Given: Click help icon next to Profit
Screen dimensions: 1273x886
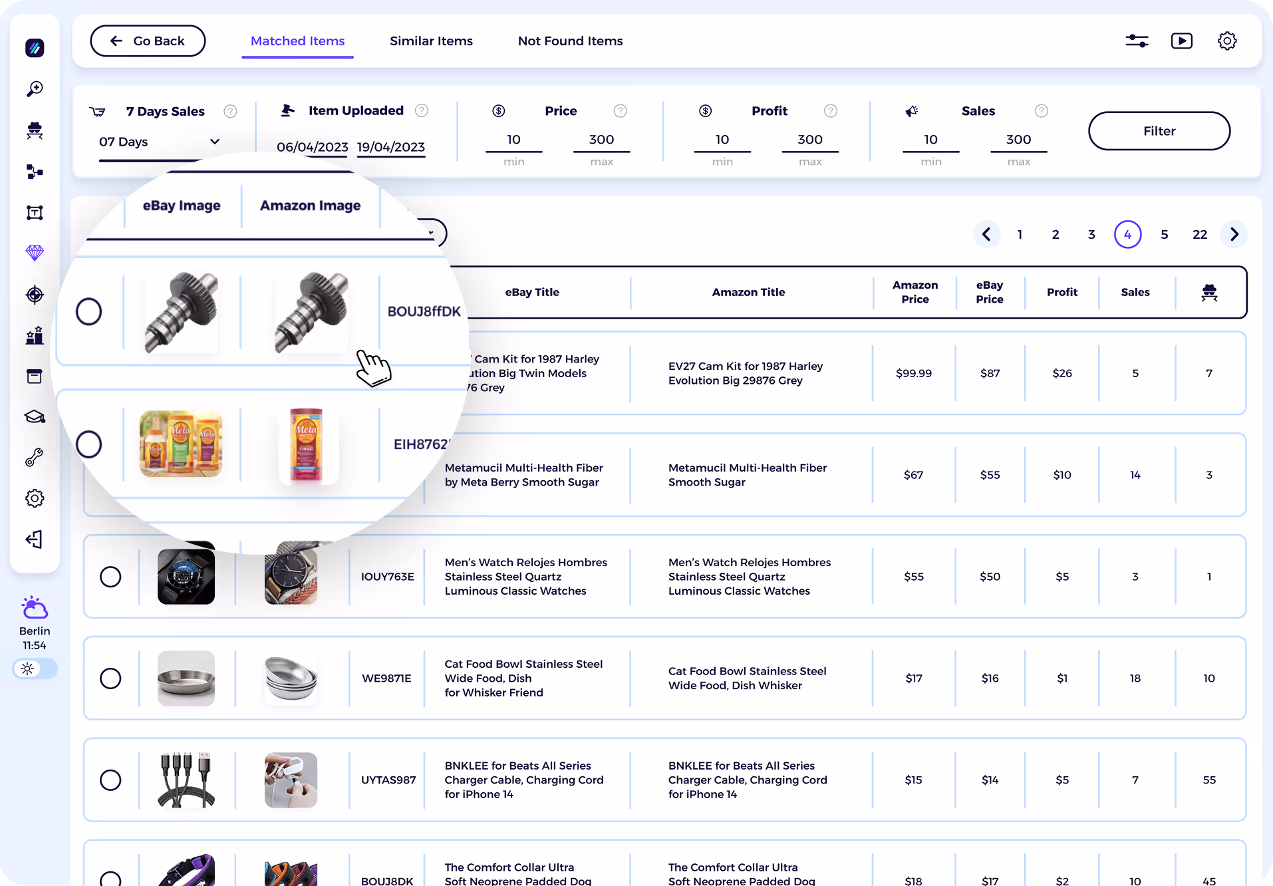Looking at the screenshot, I should click(831, 111).
